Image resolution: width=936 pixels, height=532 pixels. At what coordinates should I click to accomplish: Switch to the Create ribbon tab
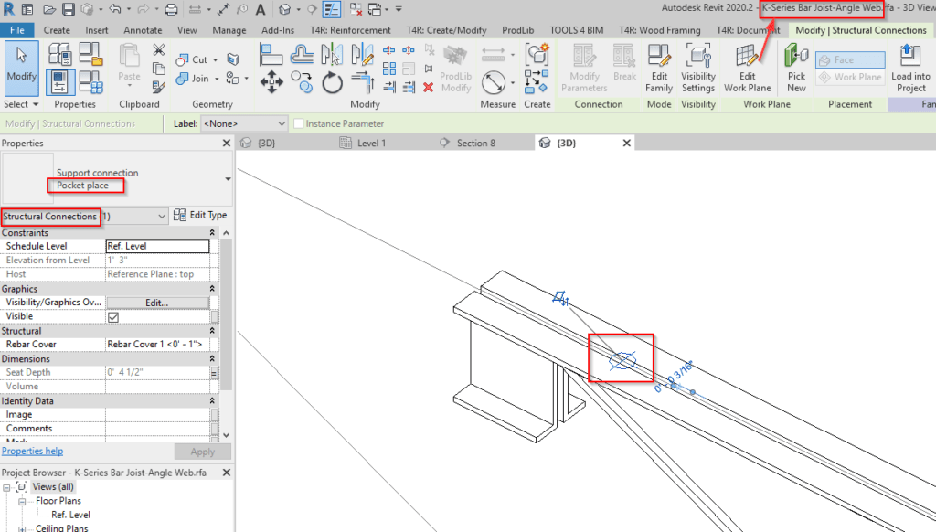pos(57,30)
